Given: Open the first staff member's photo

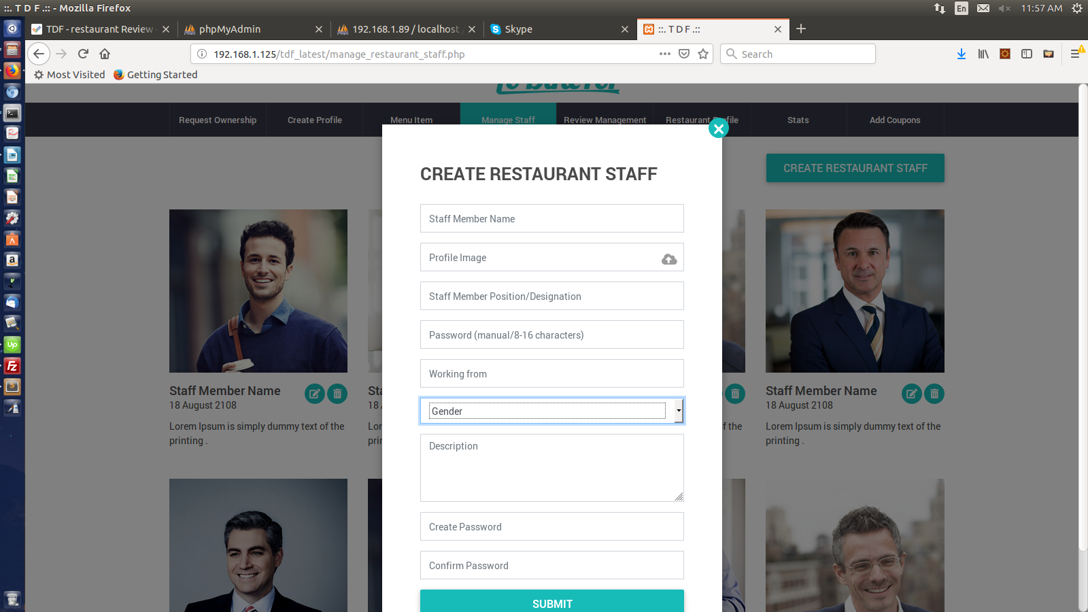Looking at the screenshot, I should [258, 291].
